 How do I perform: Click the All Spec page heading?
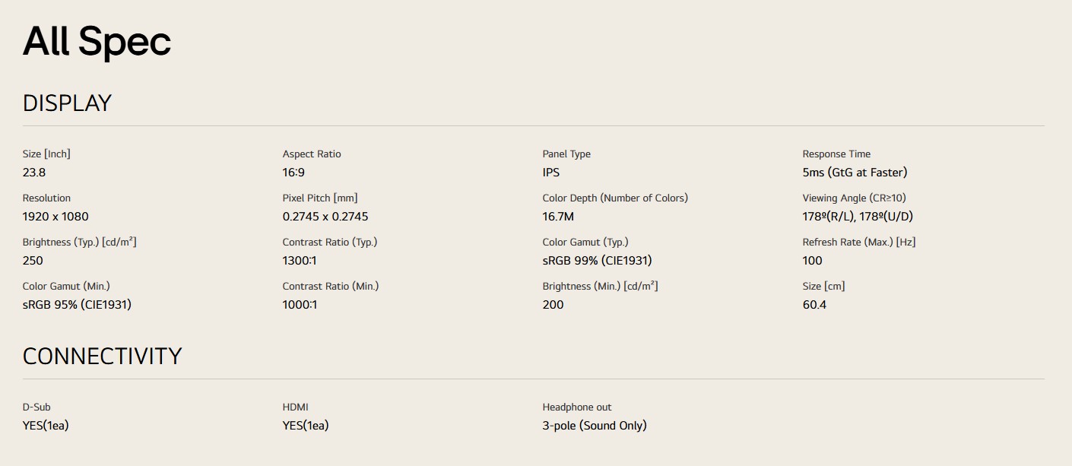point(97,42)
